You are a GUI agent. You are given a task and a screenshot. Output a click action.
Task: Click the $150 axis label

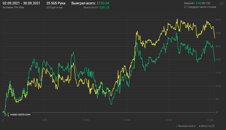click(x=218, y=73)
